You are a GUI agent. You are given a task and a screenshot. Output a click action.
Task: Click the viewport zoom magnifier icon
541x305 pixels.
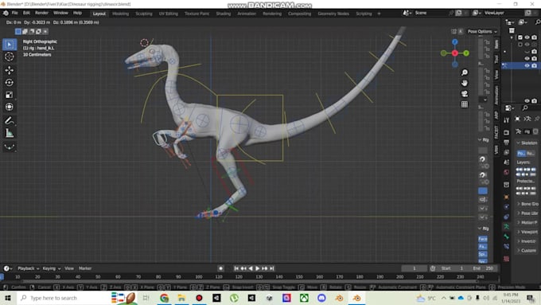coord(465,72)
